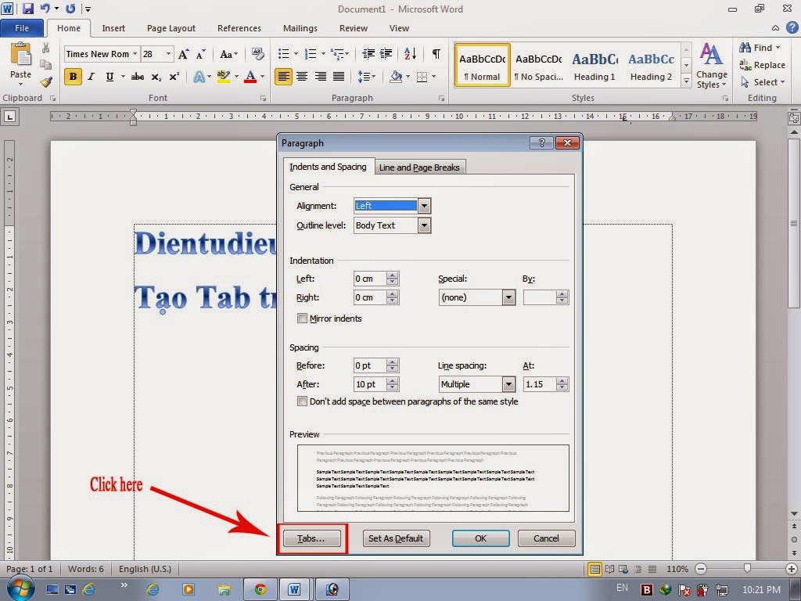
Task: Open the Sort A-Z icon
Action: pos(410,55)
